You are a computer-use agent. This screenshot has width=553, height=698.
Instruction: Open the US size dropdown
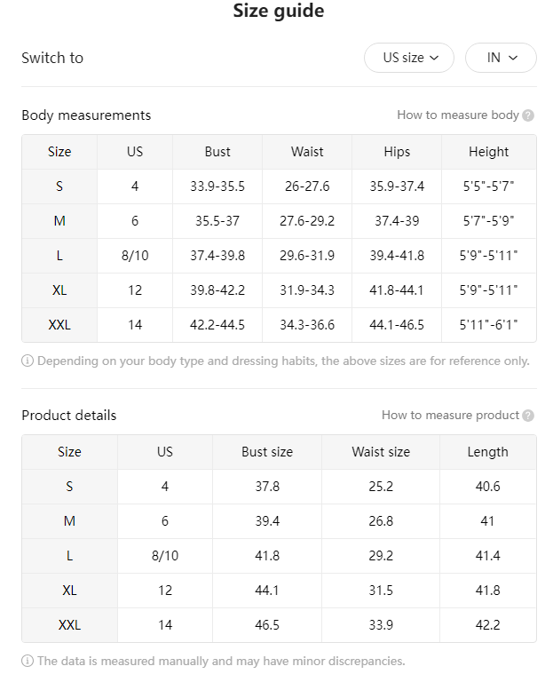click(408, 58)
